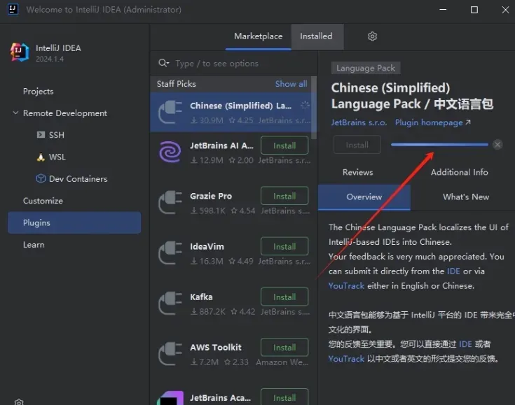Open the YouTrack link in Chinese description
This screenshot has height=405, width=515.
[x=347, y=359]
